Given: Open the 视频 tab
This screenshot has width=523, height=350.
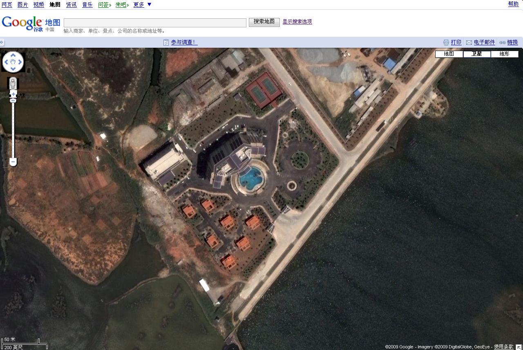Looking at the screenshot, I should pyautogui.click(x=38, y=4).
